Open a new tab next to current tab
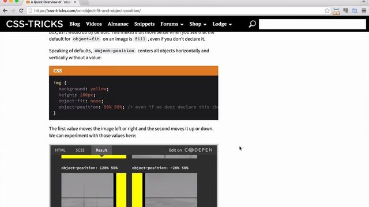 pos(85,2)
